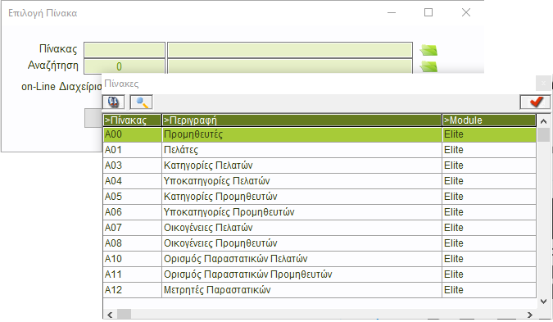Viewport: 553px width, 322px height.
Task: Select the Ορισμός Παραστατικών Πελατών description cell
Action: click(301, 259)
